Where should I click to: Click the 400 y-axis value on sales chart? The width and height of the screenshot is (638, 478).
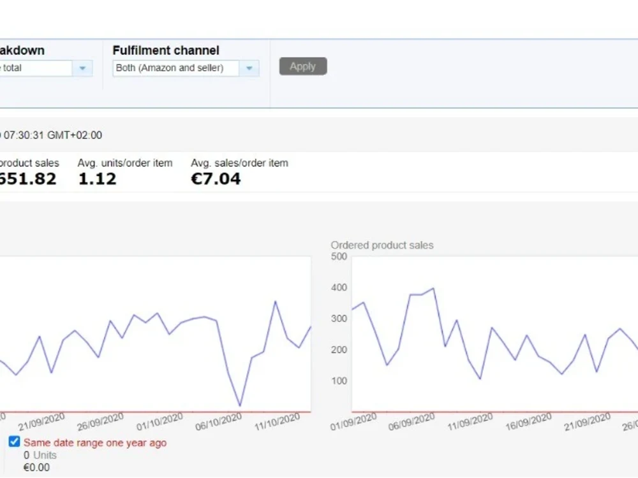click(339, 287)
